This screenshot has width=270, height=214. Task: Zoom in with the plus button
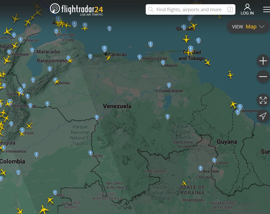tap(263, 61)
